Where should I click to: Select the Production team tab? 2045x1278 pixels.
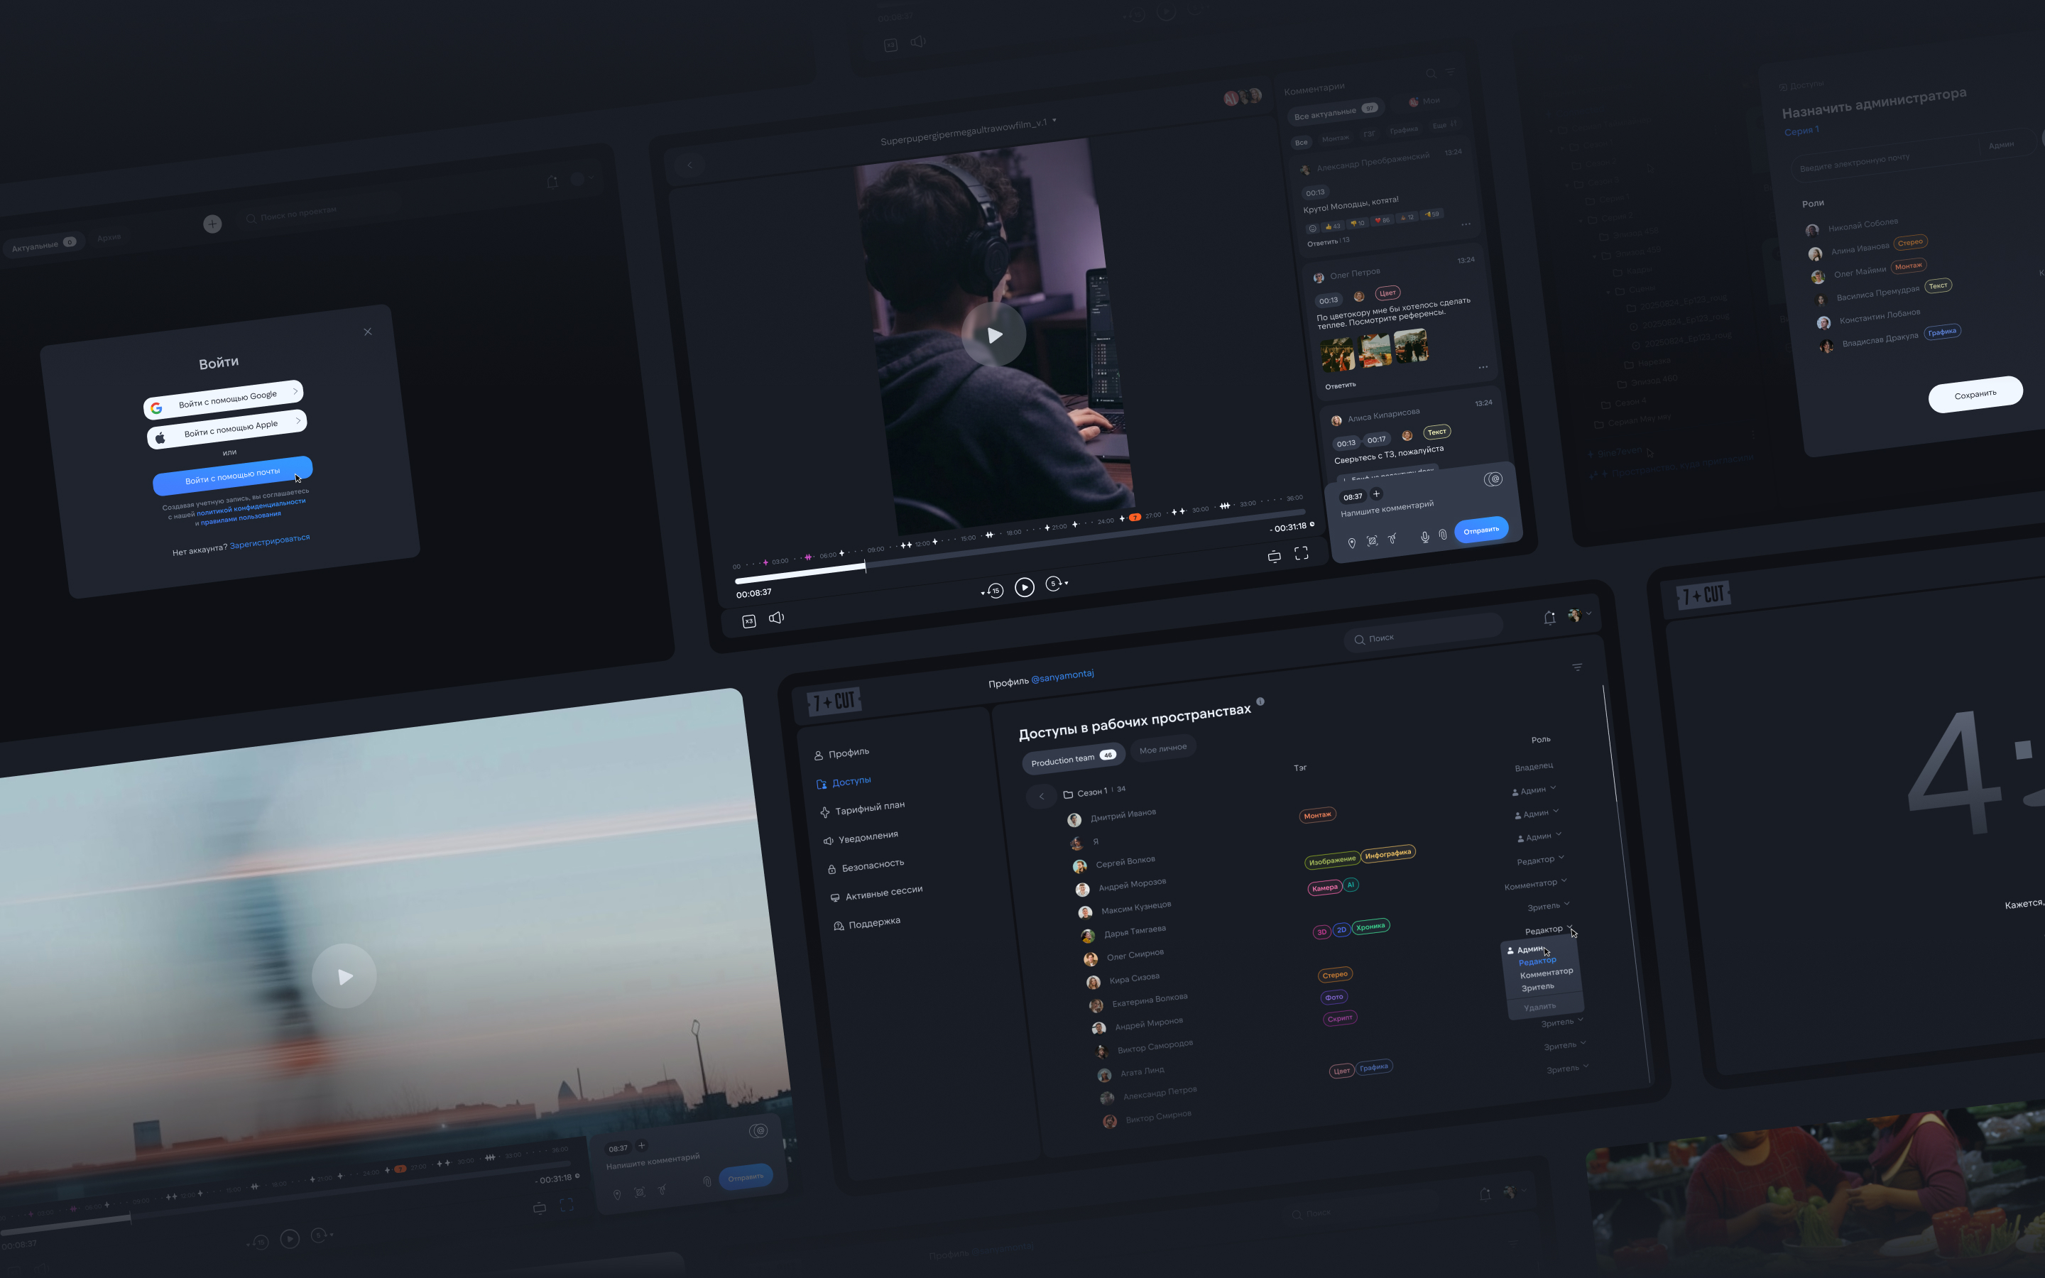click(x=1073, y=758)
